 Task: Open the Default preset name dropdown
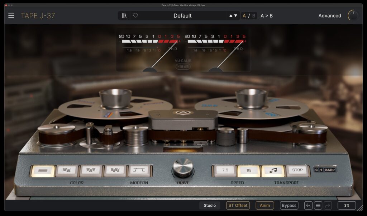(183, 16)
